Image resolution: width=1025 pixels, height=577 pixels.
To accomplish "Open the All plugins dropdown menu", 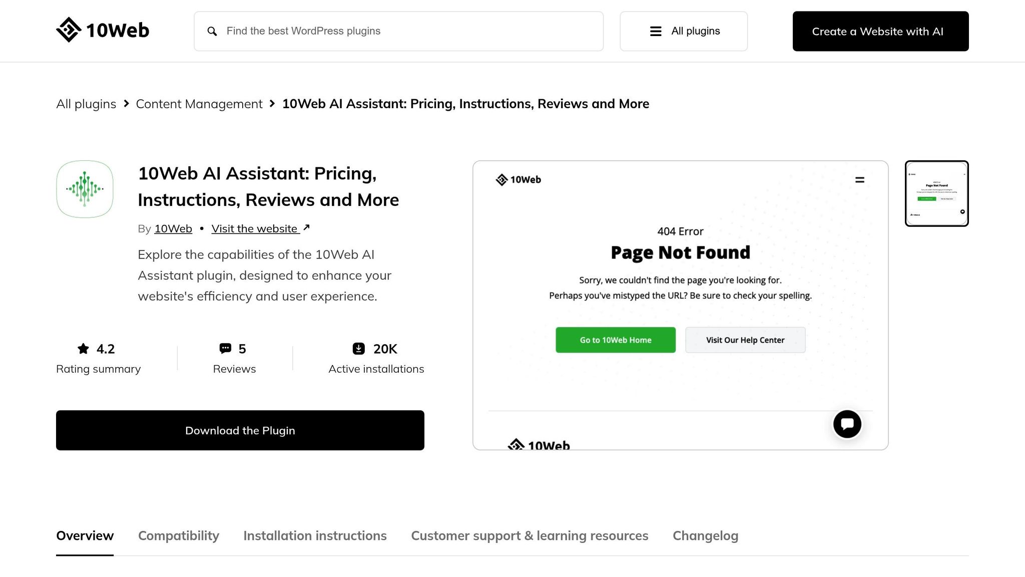I will coord(684,31).
